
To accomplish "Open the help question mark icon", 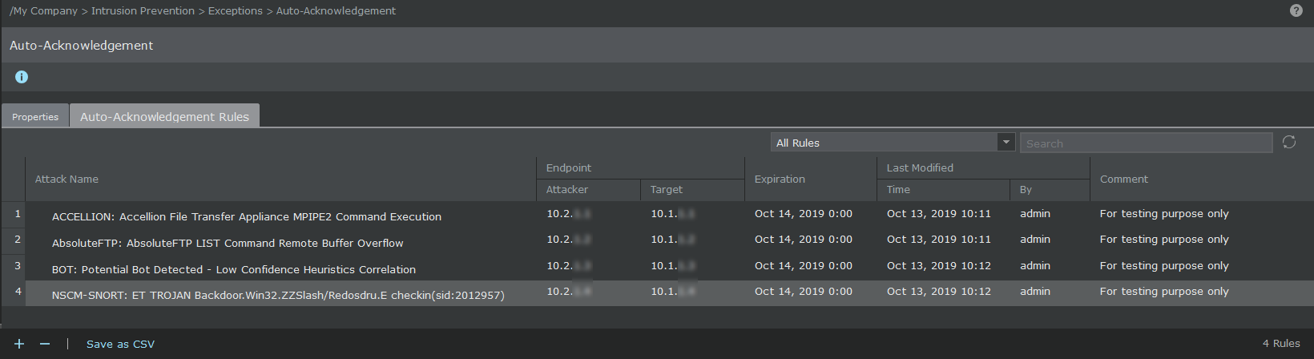I will (x=1296, y=10).
